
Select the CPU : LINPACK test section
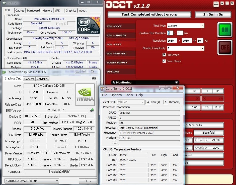click(x=117, y=35)
